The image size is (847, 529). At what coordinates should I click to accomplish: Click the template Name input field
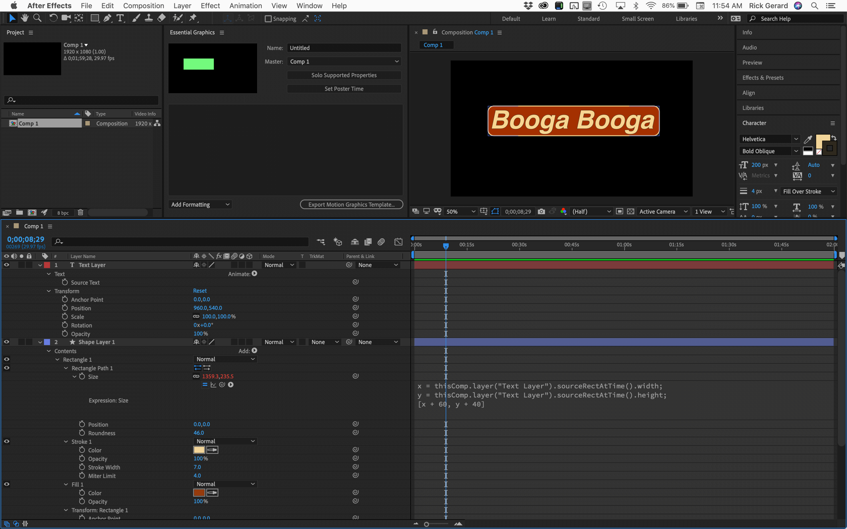point(344,48)
